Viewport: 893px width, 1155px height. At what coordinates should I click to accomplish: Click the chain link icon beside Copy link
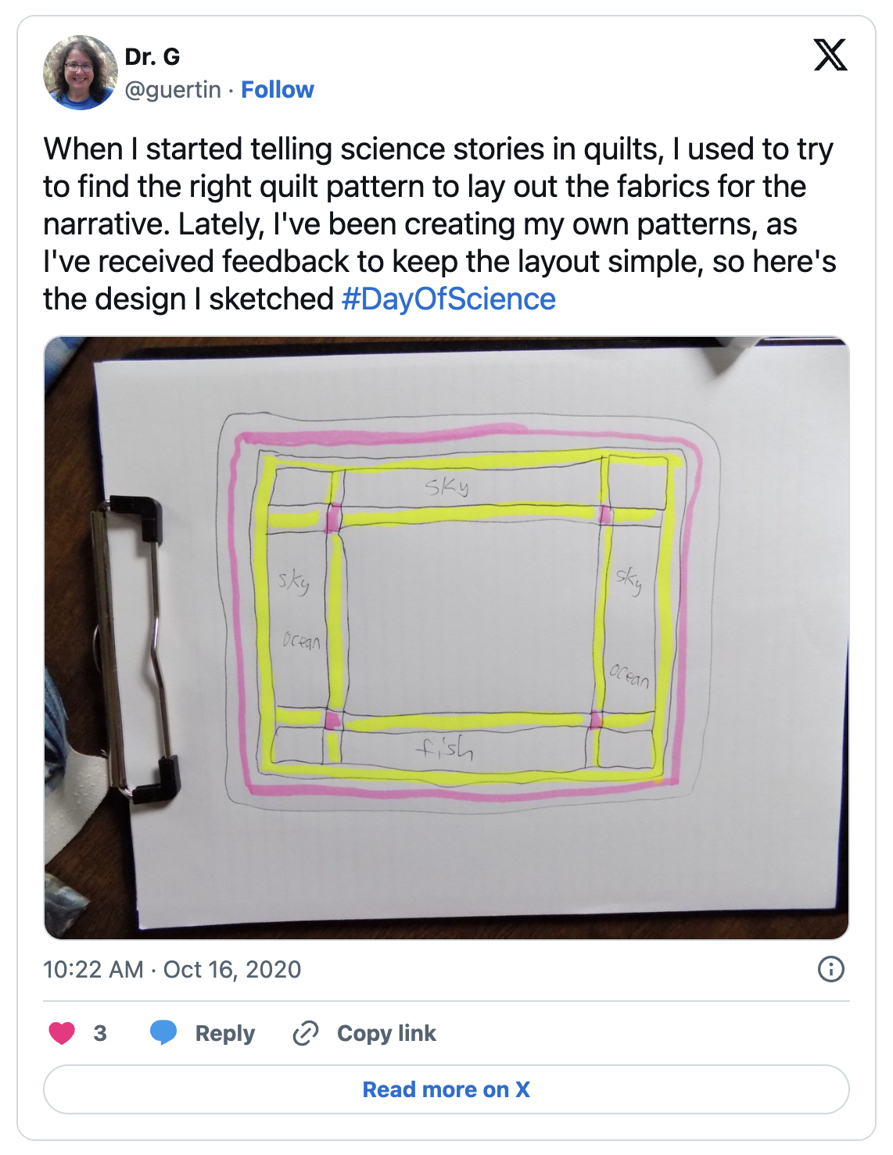(305, 1033)
